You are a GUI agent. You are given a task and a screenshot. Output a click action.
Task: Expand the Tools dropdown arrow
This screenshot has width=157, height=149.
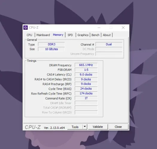[x=85, y=127]
